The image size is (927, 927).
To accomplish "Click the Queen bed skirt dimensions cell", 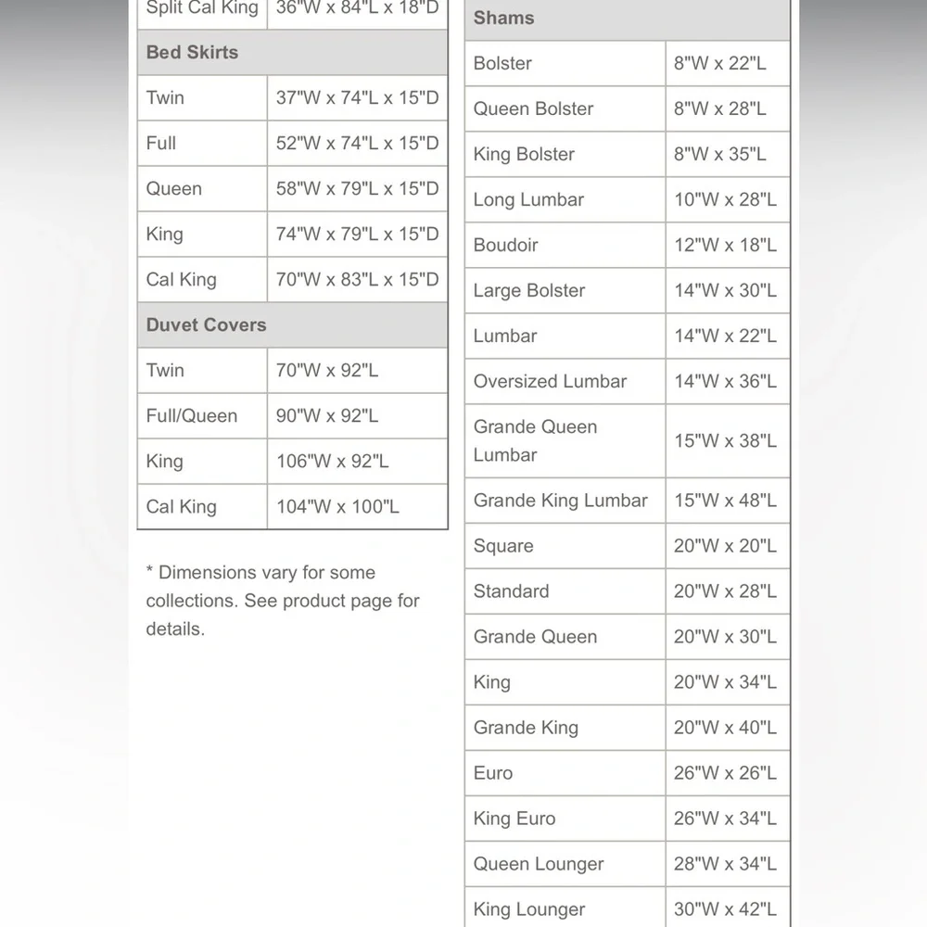I will click(x=357, y=188).
